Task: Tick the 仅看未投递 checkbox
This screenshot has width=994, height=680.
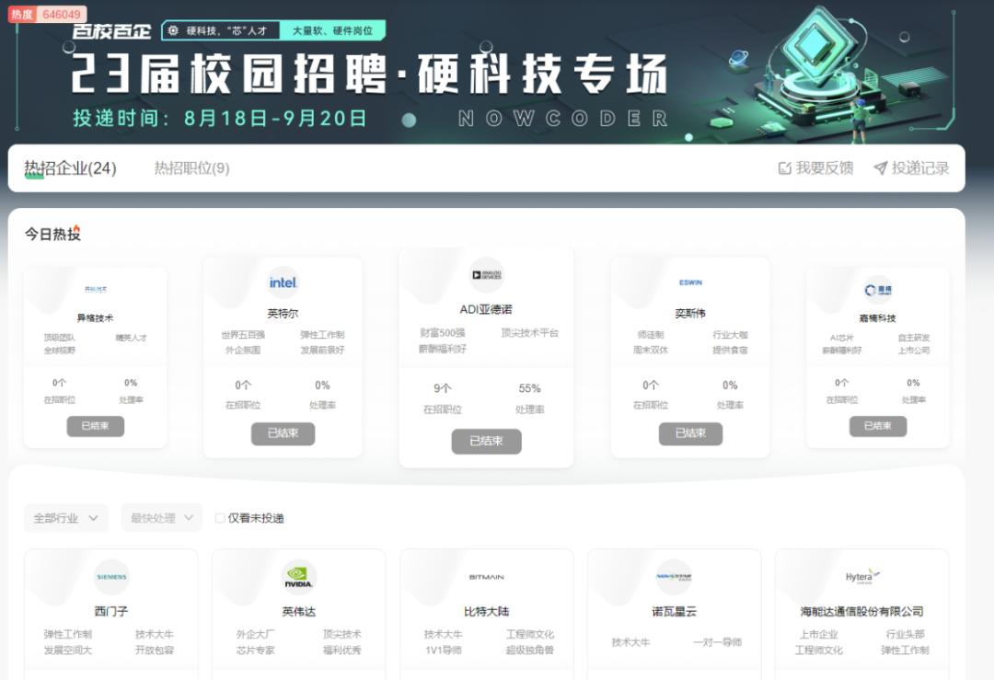Action: [x=220, y=518]
